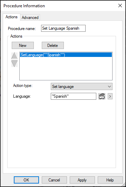Click the Language input field
This screenshot has height=187, width=126.
74,96
